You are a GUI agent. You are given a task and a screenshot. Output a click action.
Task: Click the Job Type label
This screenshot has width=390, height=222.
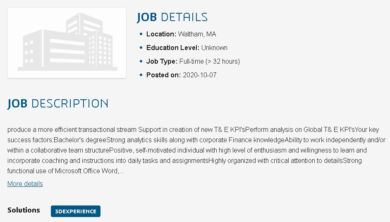click(x=162, y=61)
